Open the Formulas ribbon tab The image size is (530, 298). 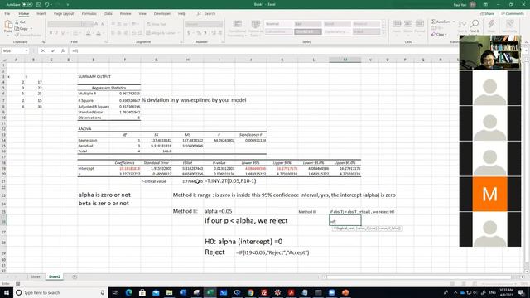click(x=89, y=14)
